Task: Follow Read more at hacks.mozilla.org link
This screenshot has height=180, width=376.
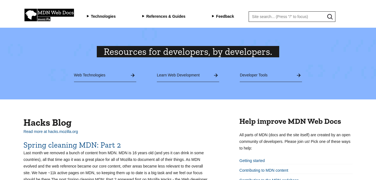Action: coord(51,132)
